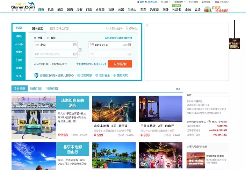
Task: Open the 酒店 tab in the search sidebar
Action: pos(19,36)
